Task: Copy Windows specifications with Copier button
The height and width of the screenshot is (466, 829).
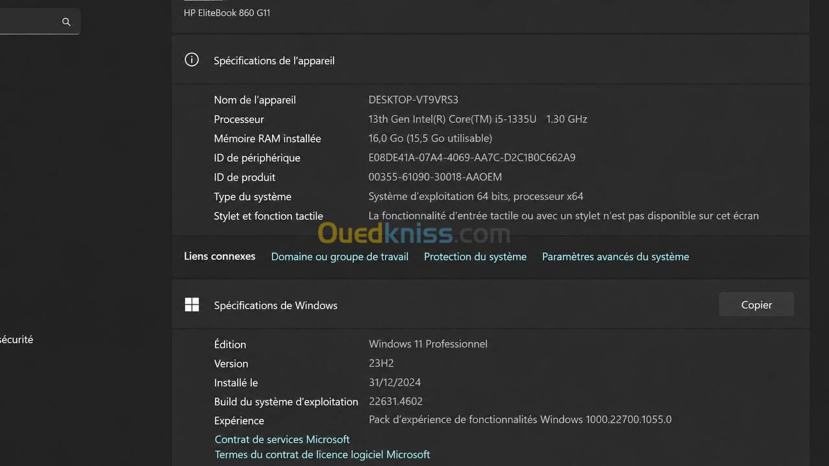Action: click(x=756, y=305)
